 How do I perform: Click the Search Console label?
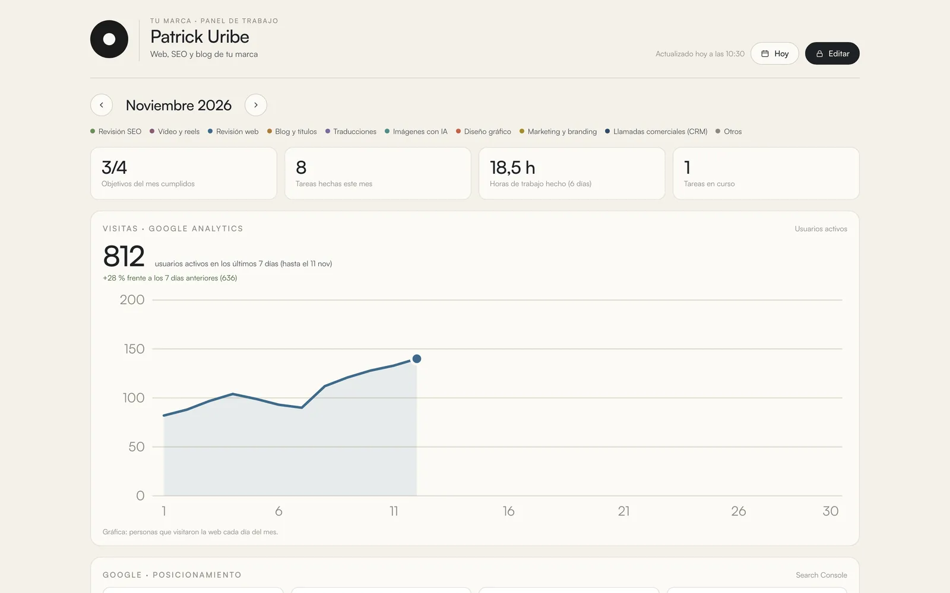click(x=821, y=575)
